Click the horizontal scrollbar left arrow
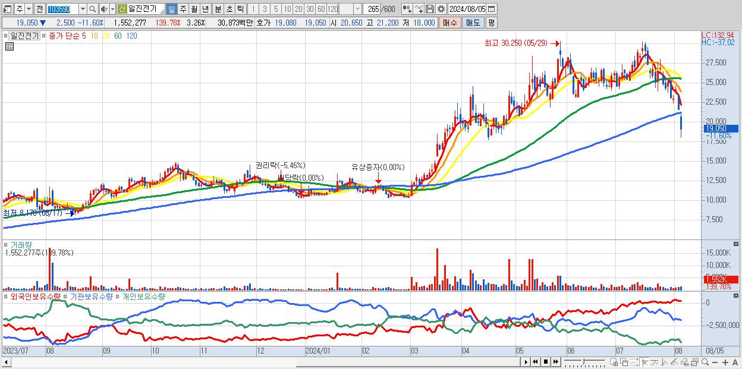The image size is (742, 369). pyautogui.click(x=6, y=362)
